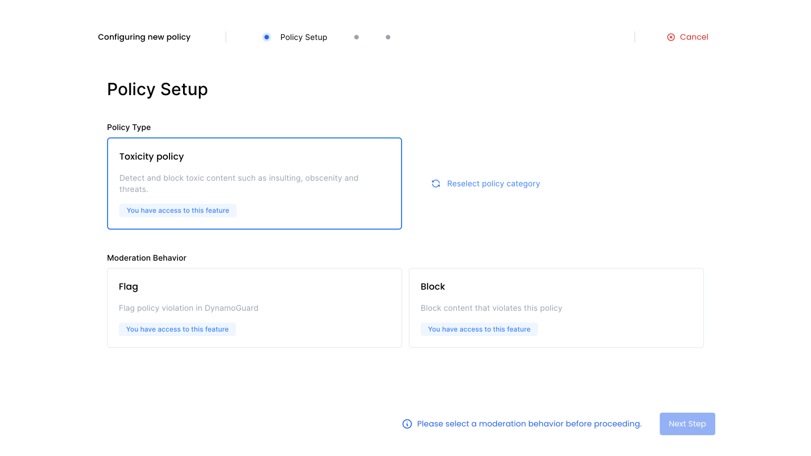
Task: Click the Policy Setup step label
Action: pyautogui.click(x=304, y=37)
